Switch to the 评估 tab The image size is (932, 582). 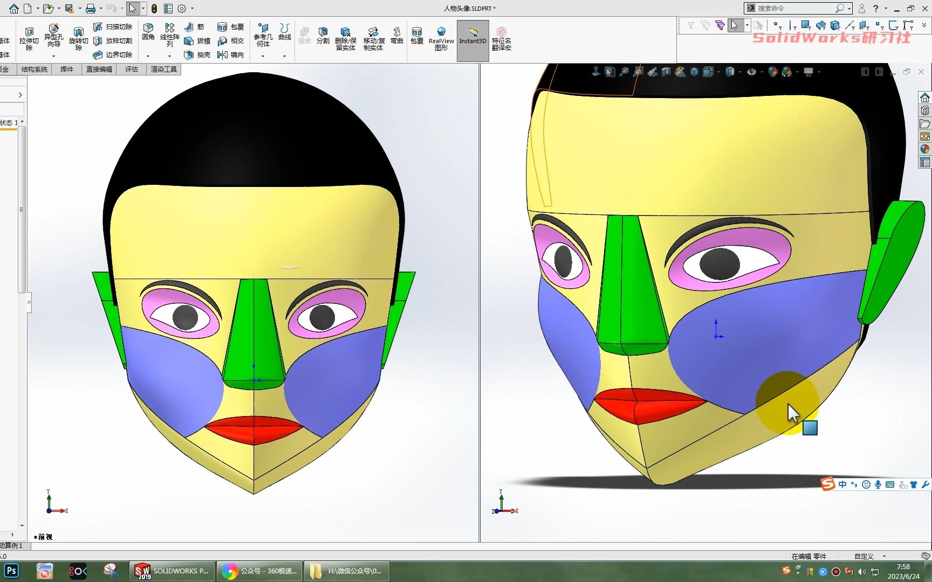click(x=132, y=69)
